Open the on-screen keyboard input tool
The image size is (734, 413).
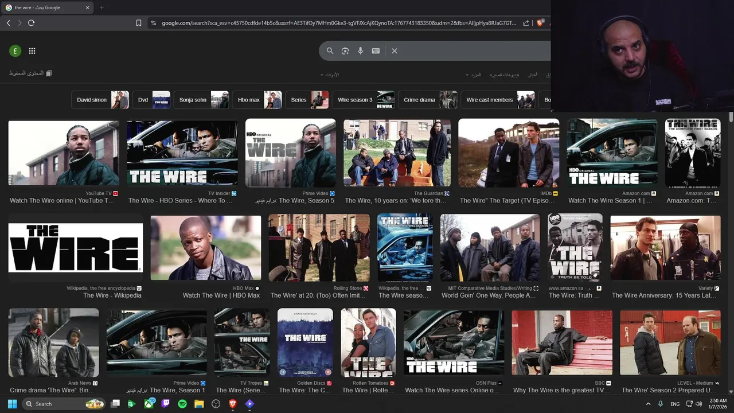tap(376, 50)
